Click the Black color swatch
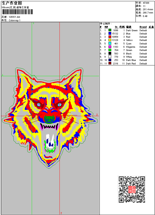Screen dimensions: 155x215 pos(110,53)
